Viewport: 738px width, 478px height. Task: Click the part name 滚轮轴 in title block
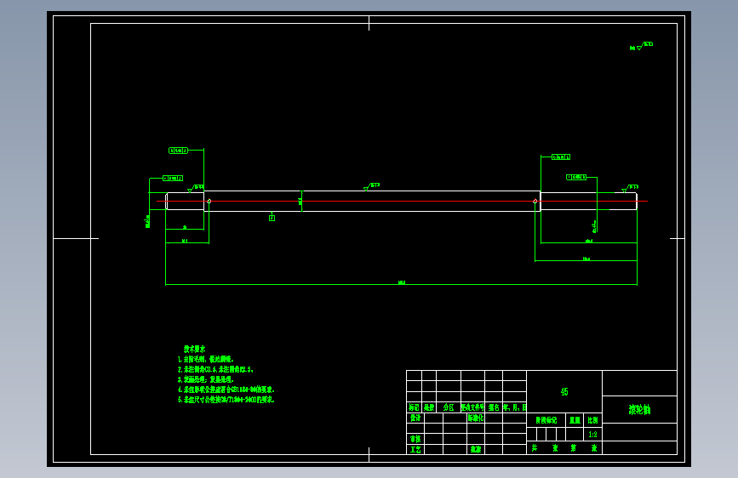(x=639, y=410)
